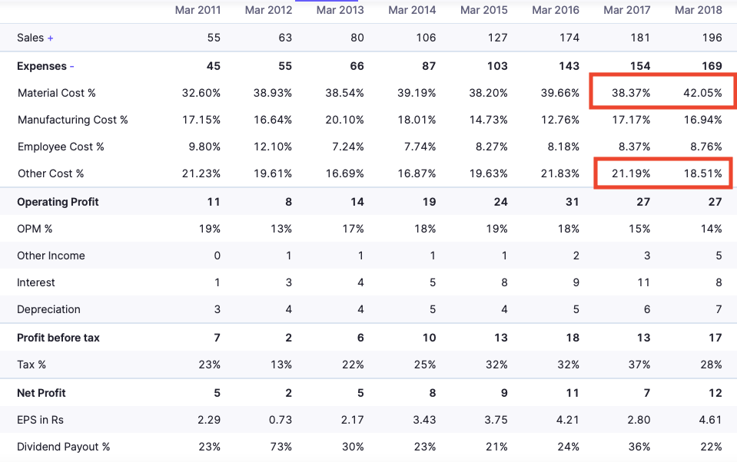Click the Mar 2018 column header
The height and width of the screenshot is (462, 737).
point(699,10)
